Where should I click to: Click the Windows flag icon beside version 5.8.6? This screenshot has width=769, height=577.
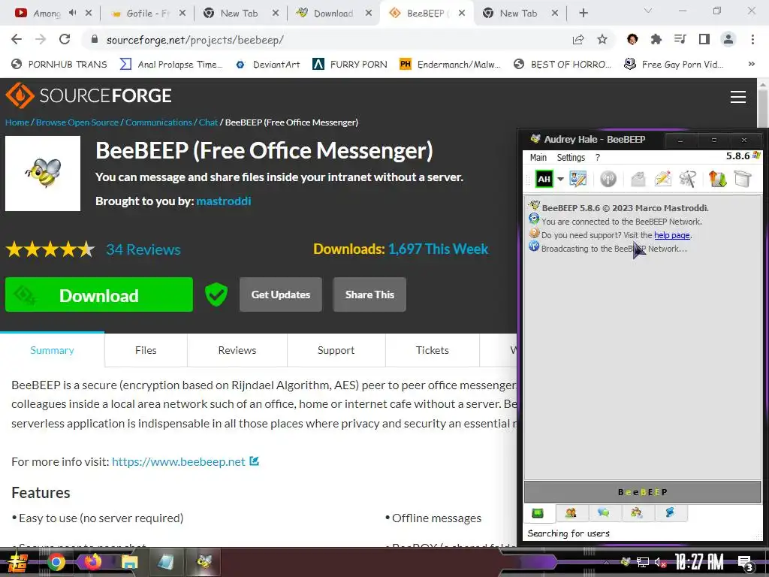click(756, 156)
